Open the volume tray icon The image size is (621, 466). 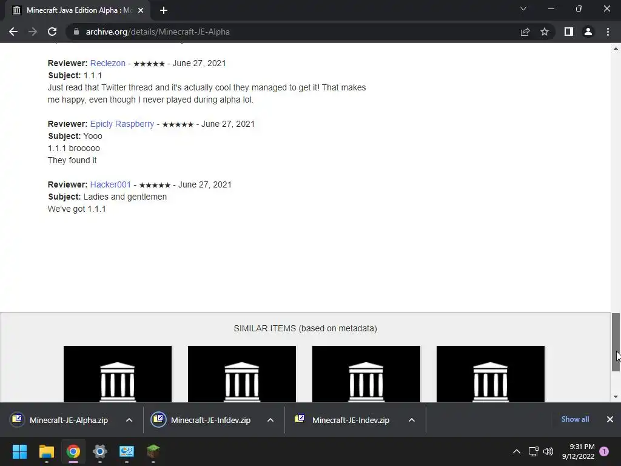pyautogui.click(x=548, y=451)
